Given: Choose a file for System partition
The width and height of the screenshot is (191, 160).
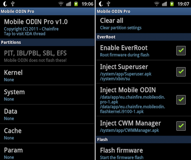Looking at the screenshot, I should point(47,95).
